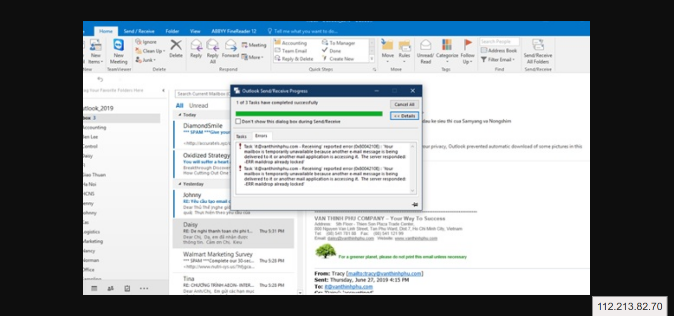674x316 pixels.
Task: Filter the message list by Unread
Action: coord(198,105)
